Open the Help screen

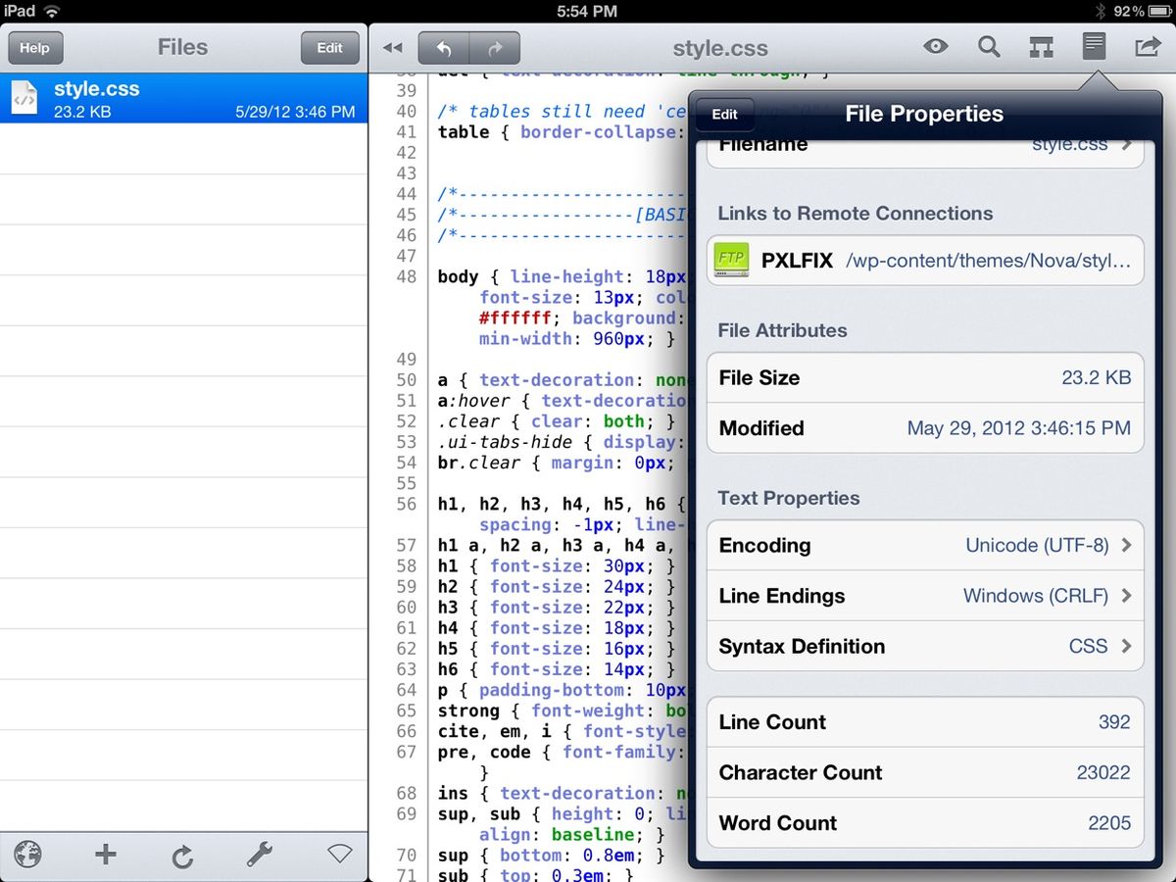[x=35, y=46]
